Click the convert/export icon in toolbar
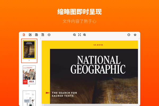 point(43,35)
